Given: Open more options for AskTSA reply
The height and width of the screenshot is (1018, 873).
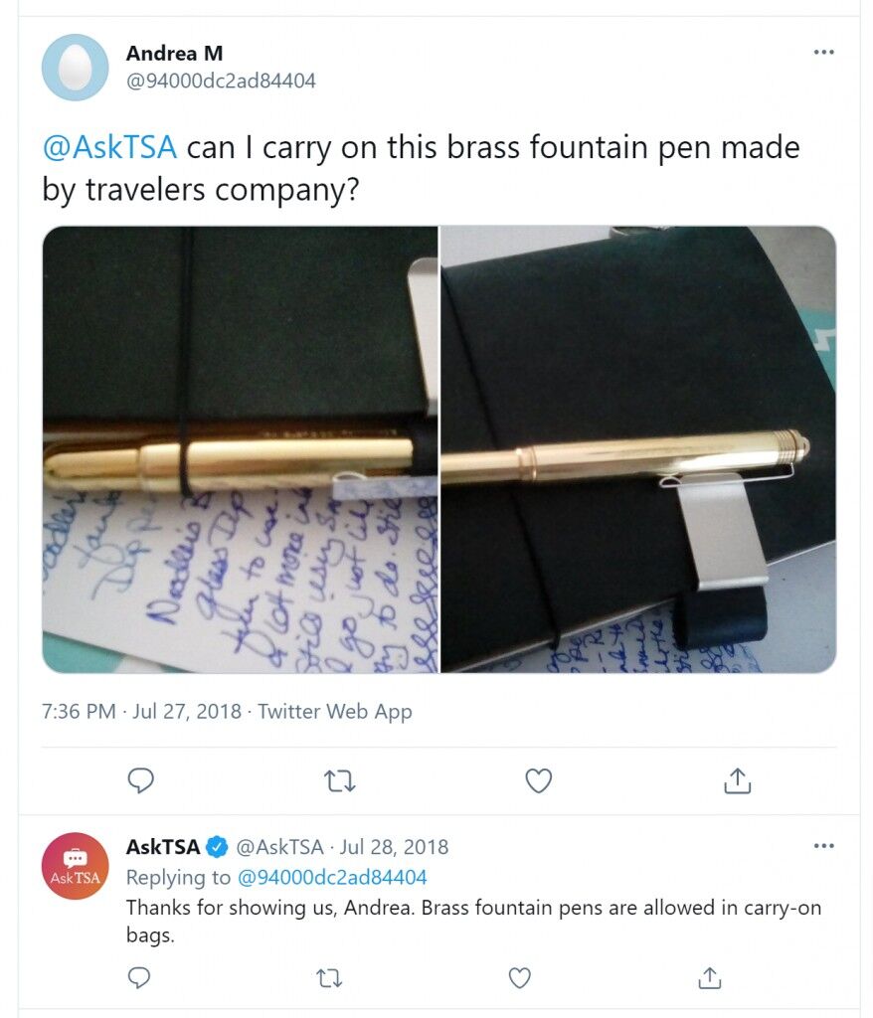Looking at the screenshot, I should [823, 845].
